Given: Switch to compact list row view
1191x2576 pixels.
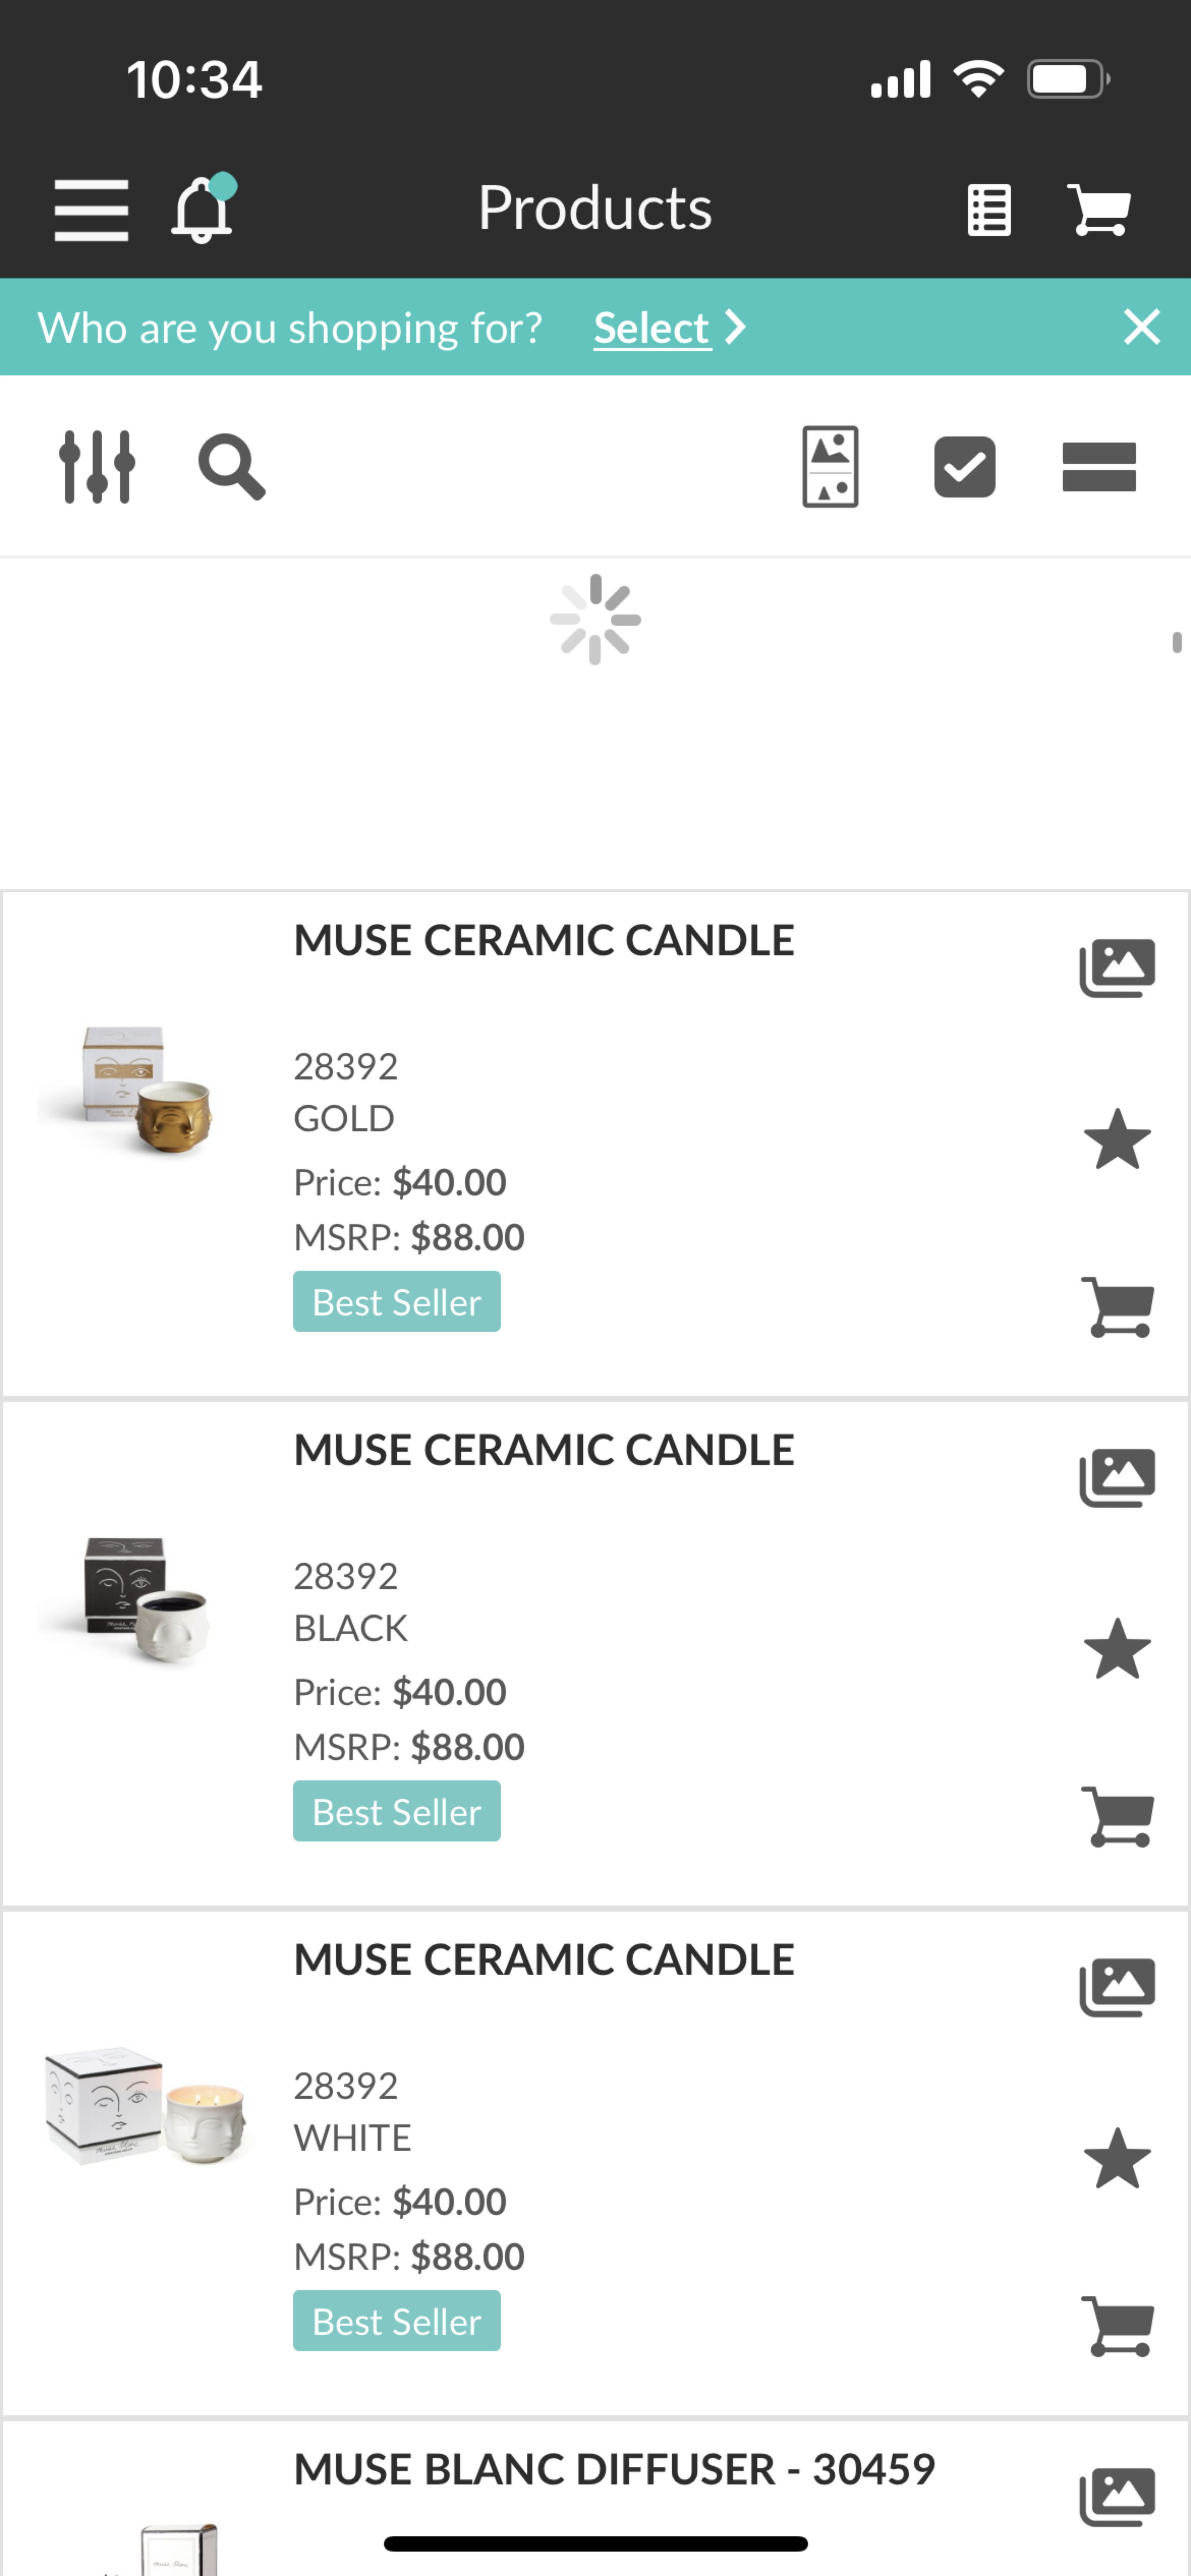Looking at the screenshot, I should (1099, 467).
